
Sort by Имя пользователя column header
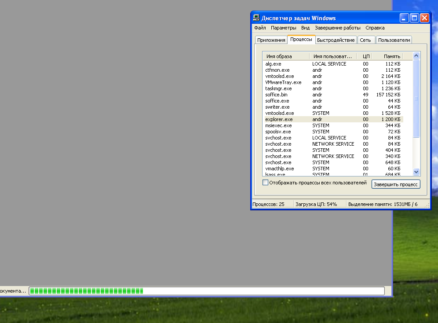[333, 56]
